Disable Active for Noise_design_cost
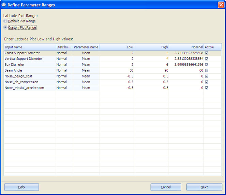Viewport: 226px width, 195px height. [207, 76]
